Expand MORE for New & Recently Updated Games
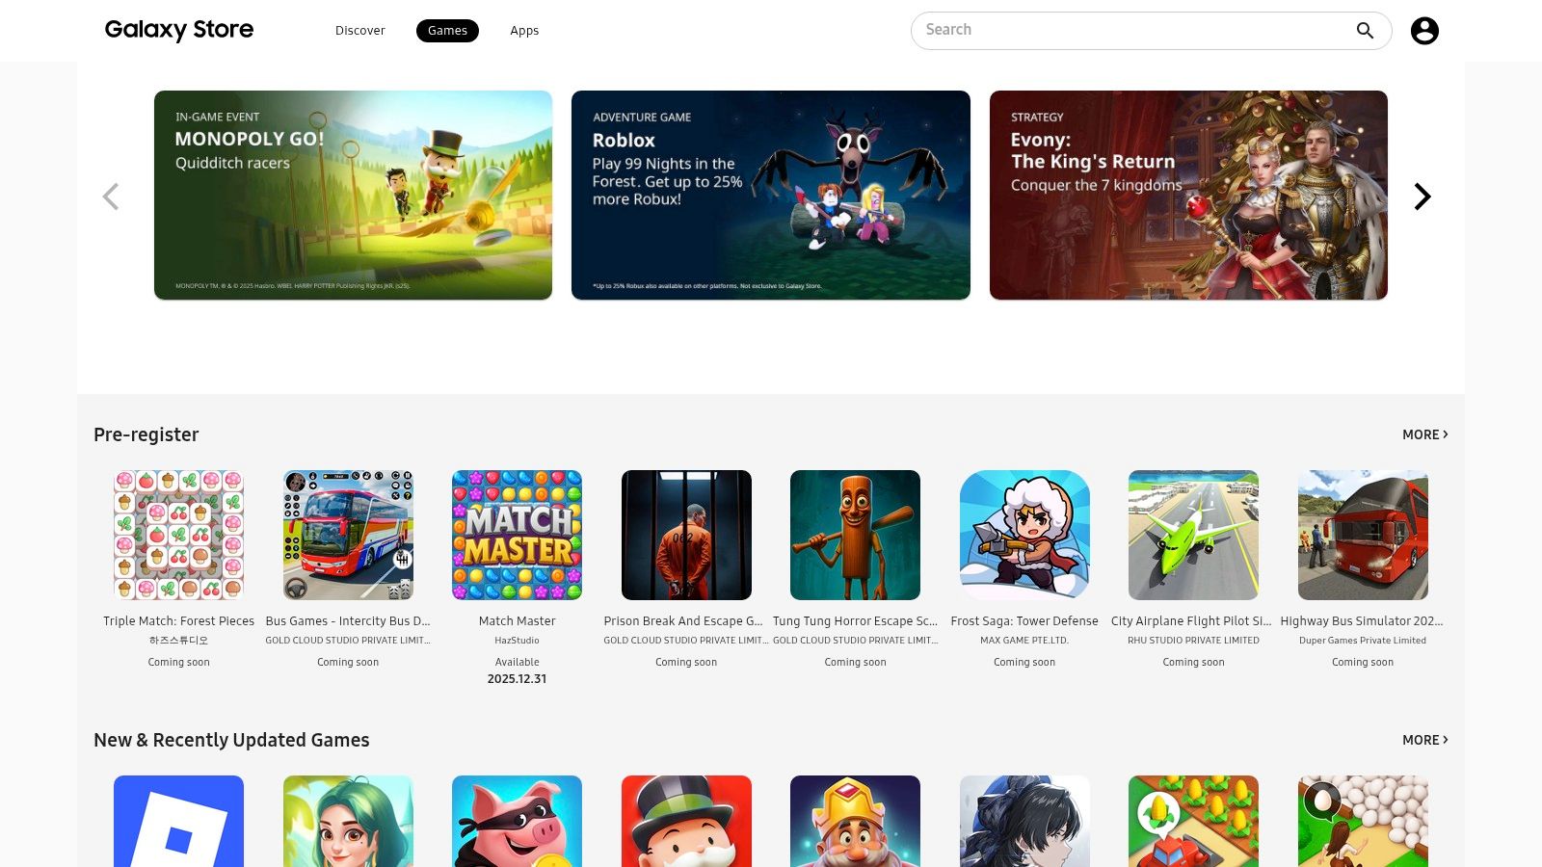1542x867 pixels. tap(1425, 740)
